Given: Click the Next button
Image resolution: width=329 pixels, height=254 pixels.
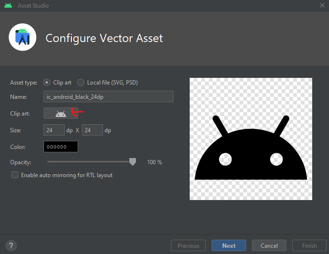Looking at the screenshot, I should click(229, 245).
